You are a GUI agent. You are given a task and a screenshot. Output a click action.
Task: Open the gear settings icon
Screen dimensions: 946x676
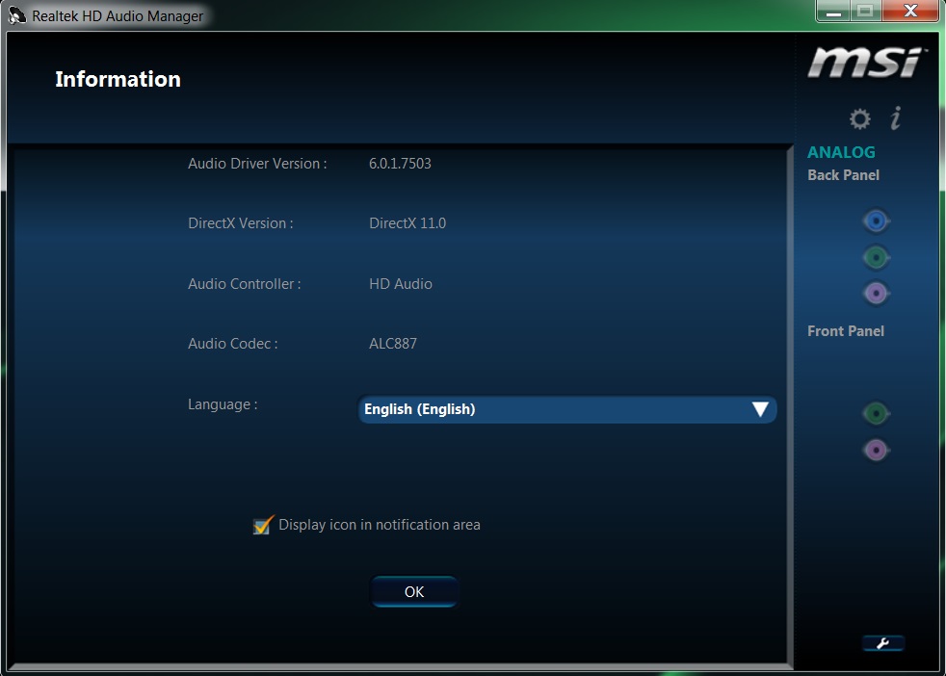859,118
